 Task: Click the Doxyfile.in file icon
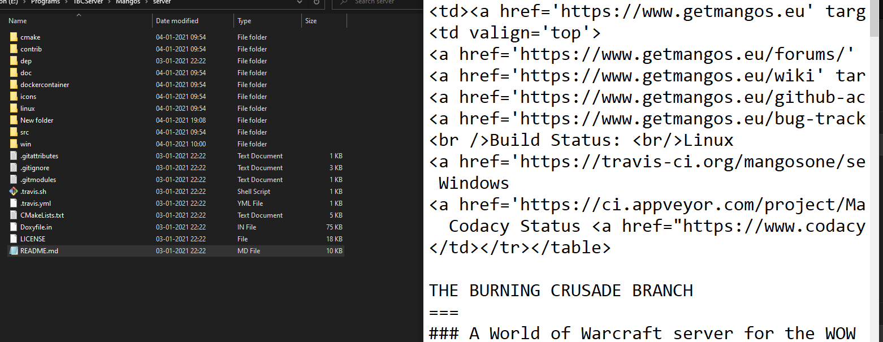14,227
